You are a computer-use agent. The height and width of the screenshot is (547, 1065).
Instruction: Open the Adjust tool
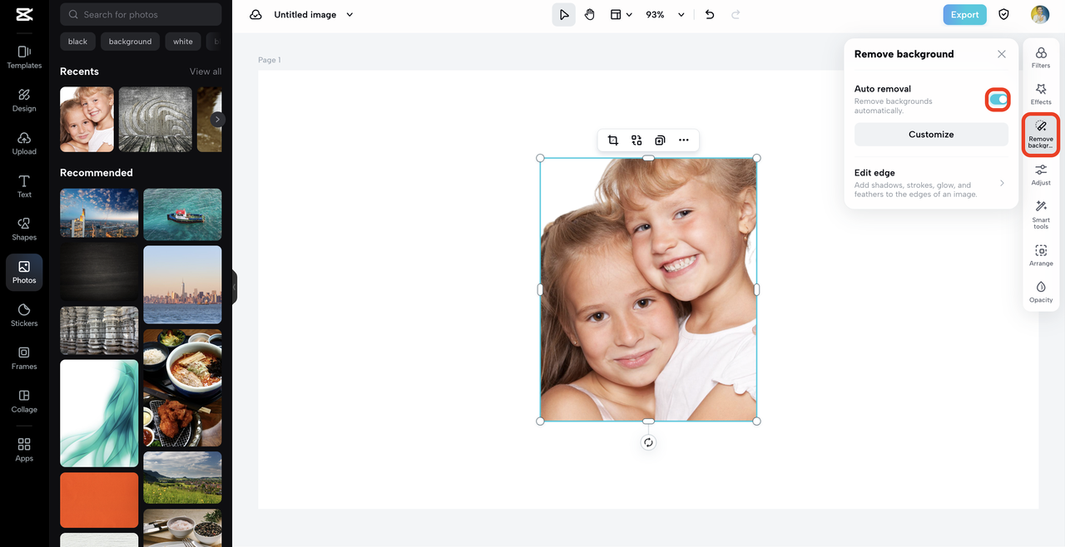1041,175
